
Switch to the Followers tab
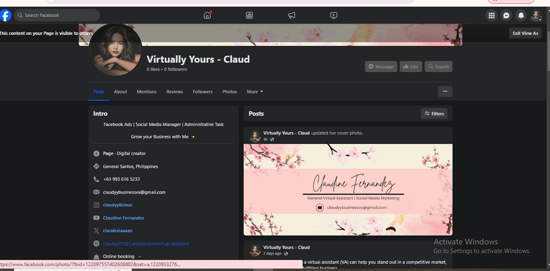click(203, 92)
